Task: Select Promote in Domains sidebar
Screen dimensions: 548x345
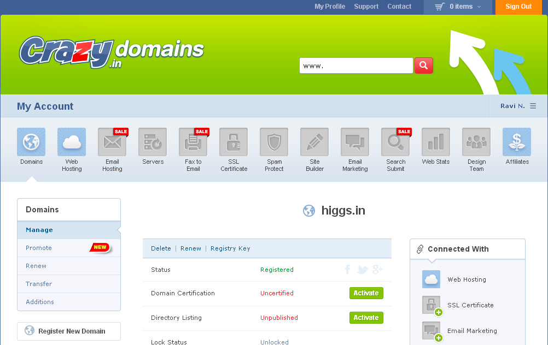Action: pos(69,248)
